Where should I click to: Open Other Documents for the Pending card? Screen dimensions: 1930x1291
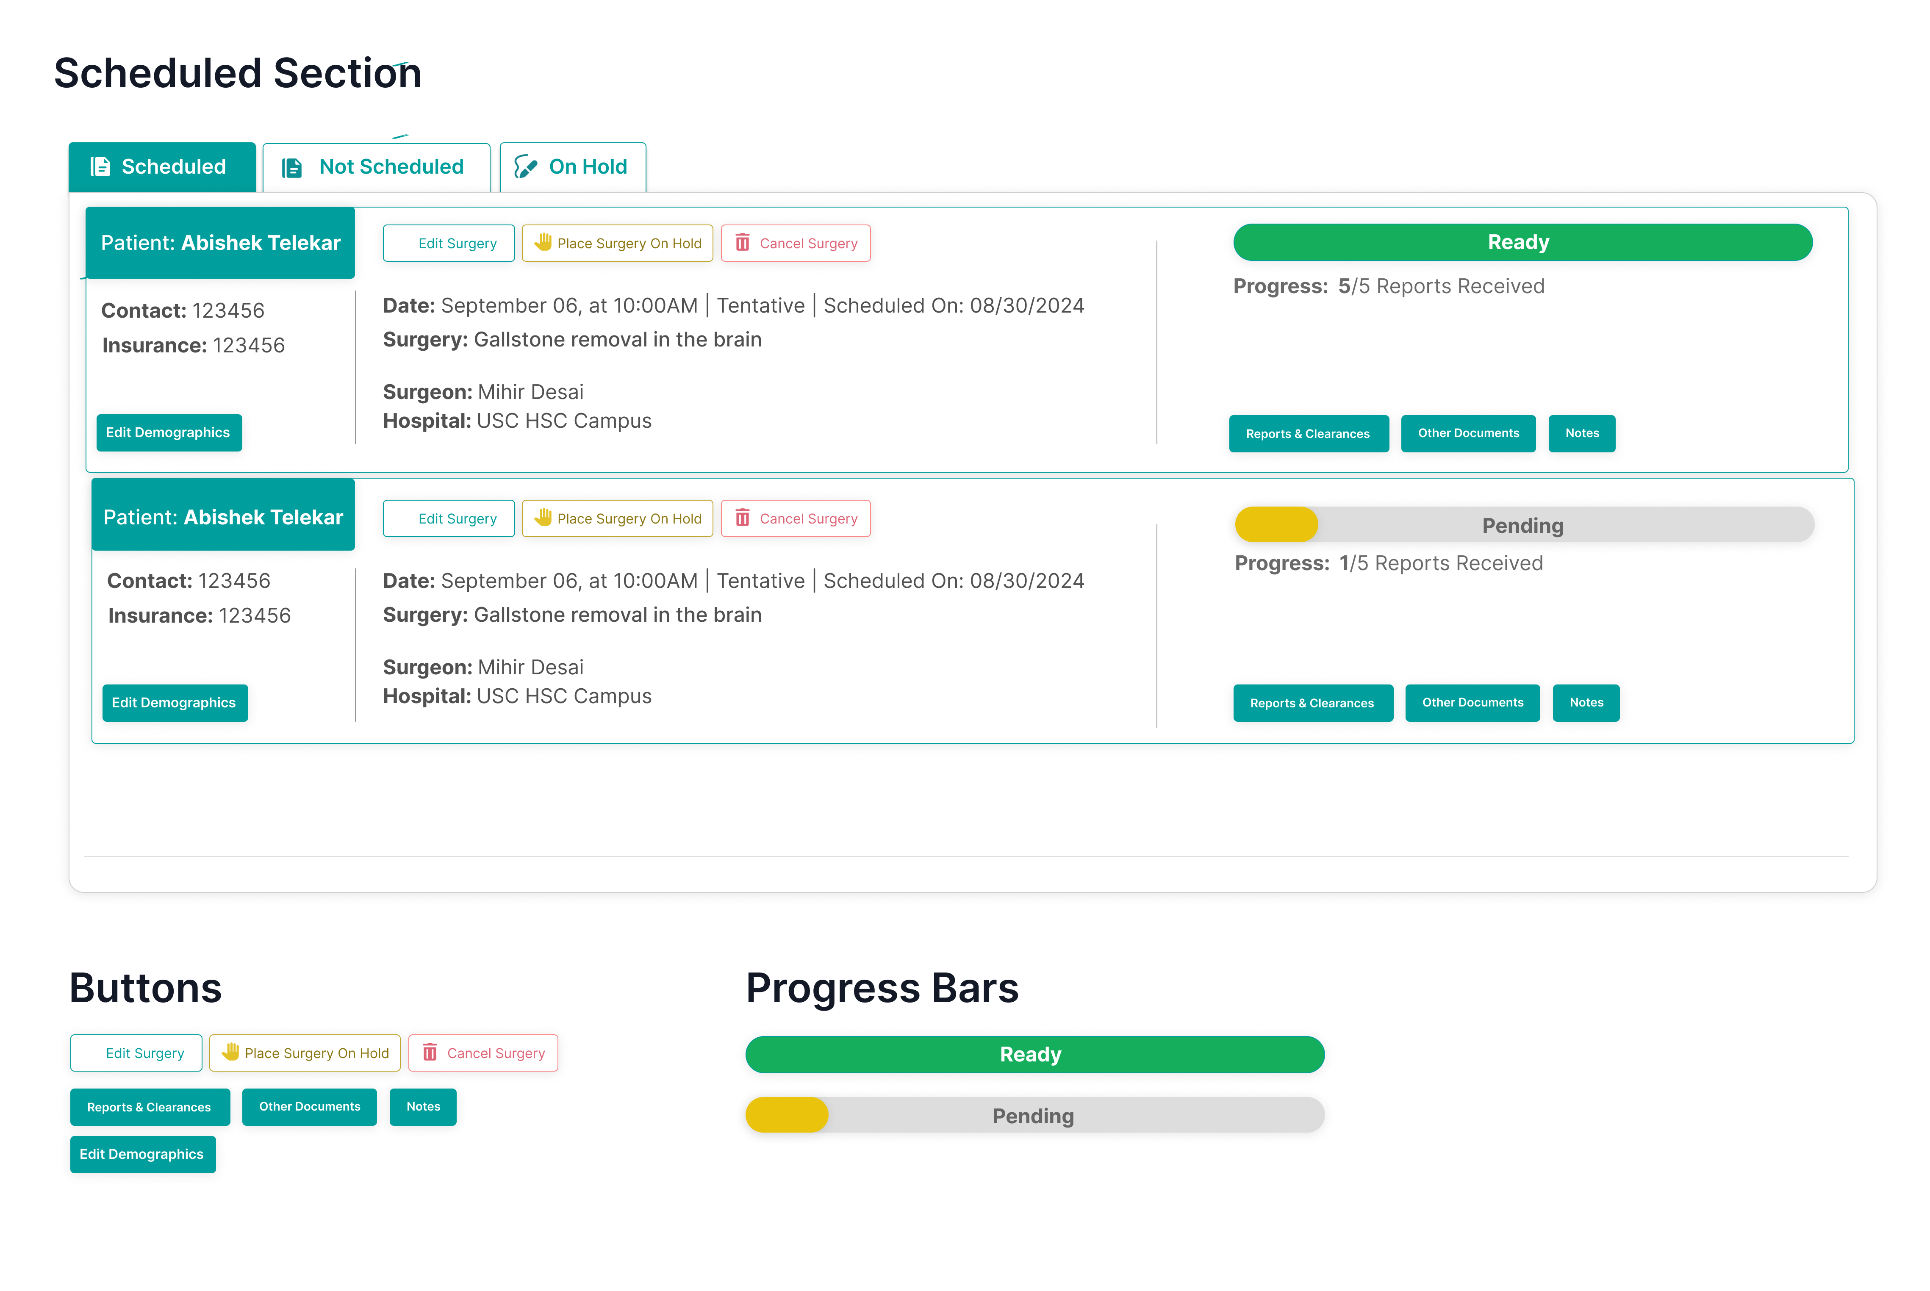[1473, 703]
